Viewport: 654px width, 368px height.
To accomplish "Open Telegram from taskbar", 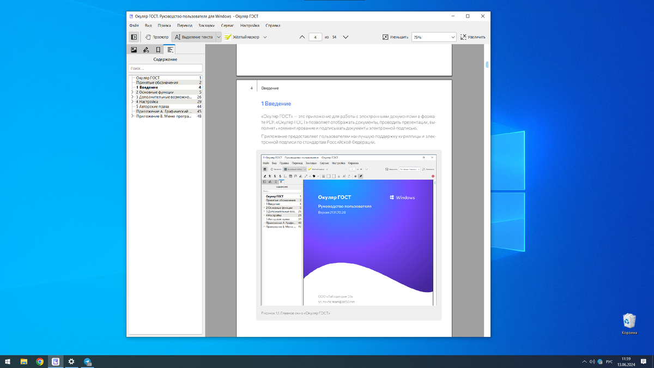I will (x=87, y=361).
